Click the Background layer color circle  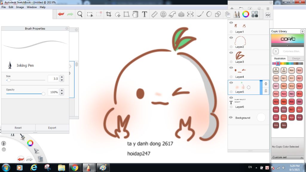pyautogui.click(x=261, y=118)
